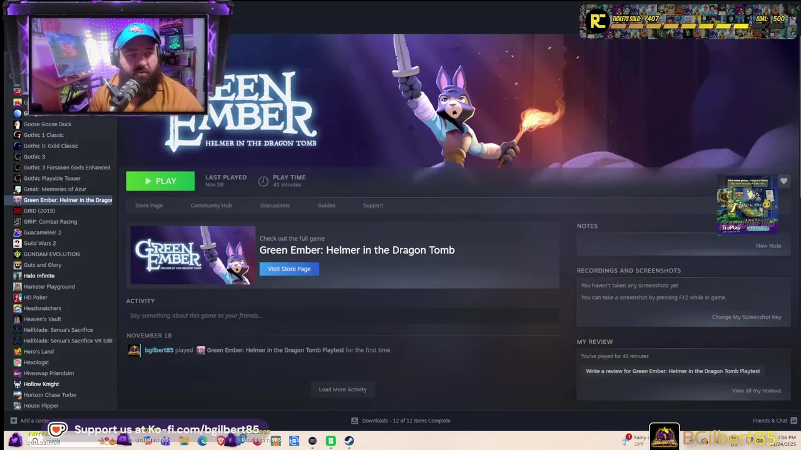Select the Gothic 1 Classic icon
Screen dimensions: 801x450
tap(18, 135)
